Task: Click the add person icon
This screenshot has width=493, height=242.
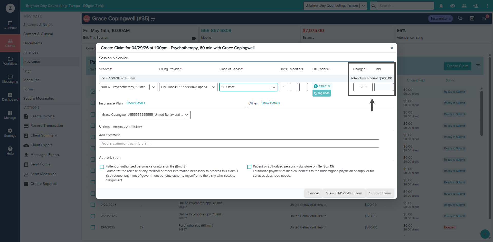Action: point(476,6)
